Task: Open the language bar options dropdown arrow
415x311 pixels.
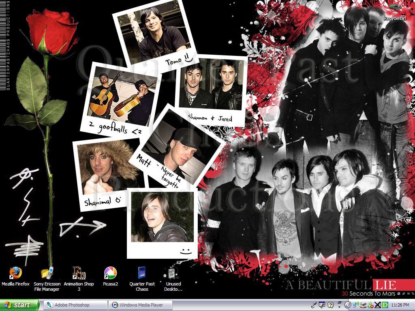Action: click(339, 307)
